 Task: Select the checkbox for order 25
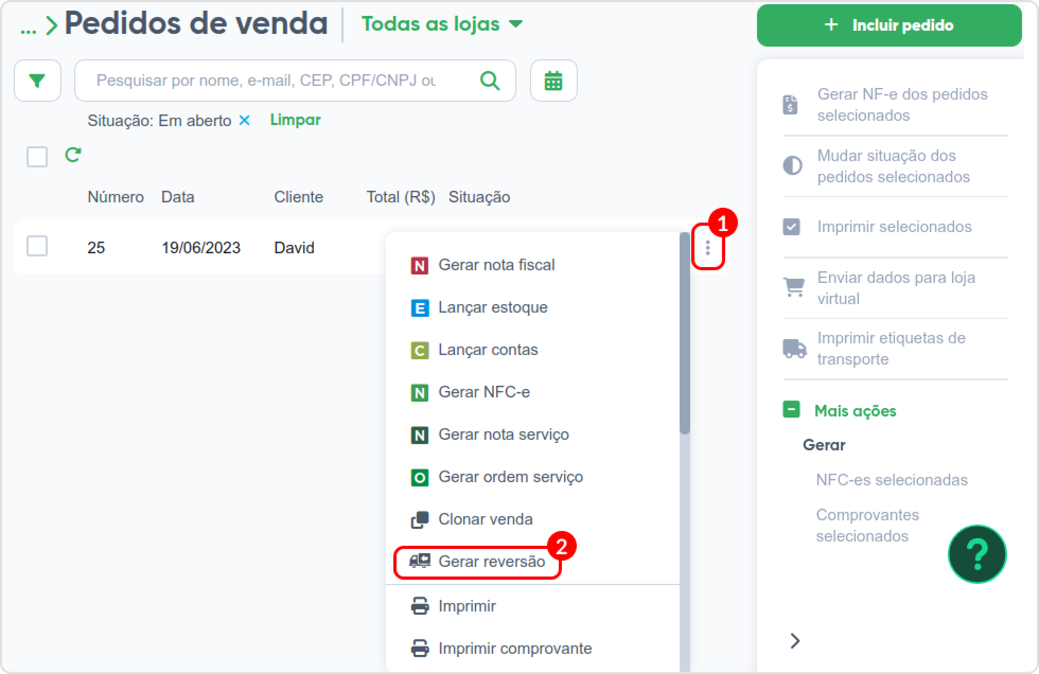[37, 246]
